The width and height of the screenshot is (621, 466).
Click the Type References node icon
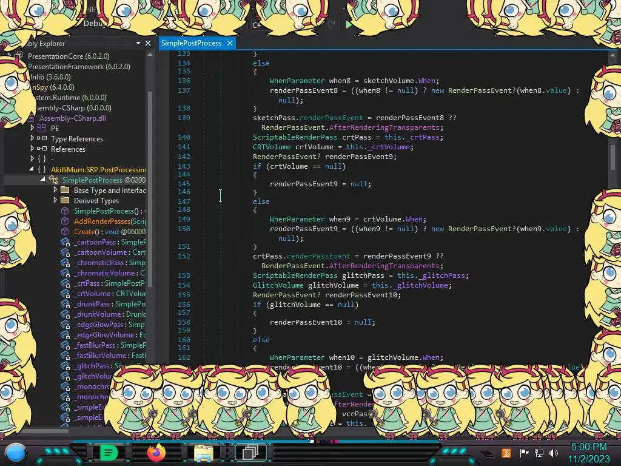click(42, 138)
